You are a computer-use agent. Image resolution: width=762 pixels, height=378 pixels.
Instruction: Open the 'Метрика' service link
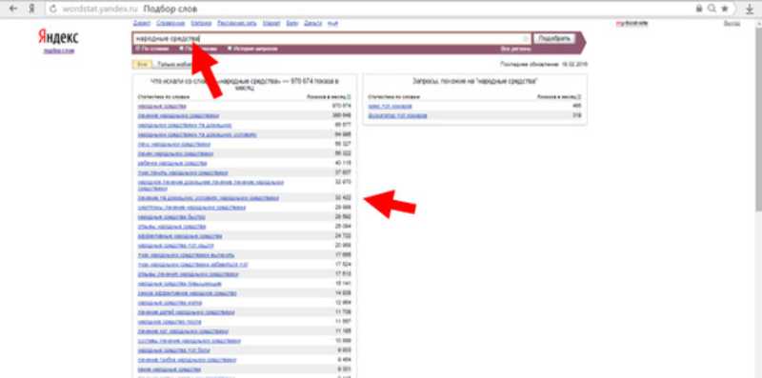click(201, 23)
